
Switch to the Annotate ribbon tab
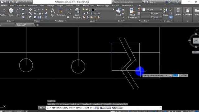pyautogui.click(x=21, y=6)
